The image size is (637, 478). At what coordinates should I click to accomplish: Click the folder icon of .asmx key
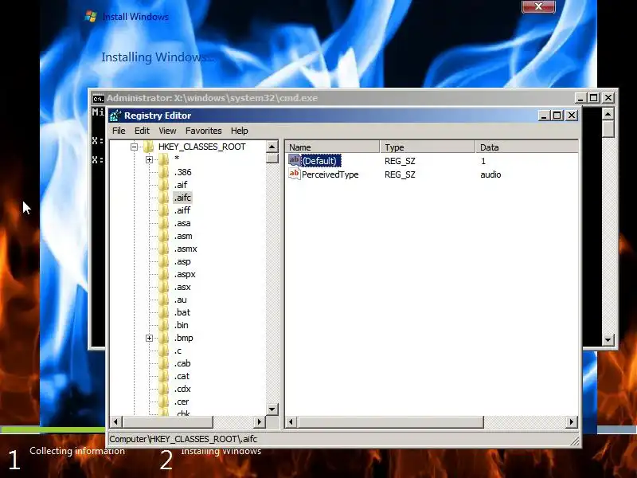pos(163,249)
